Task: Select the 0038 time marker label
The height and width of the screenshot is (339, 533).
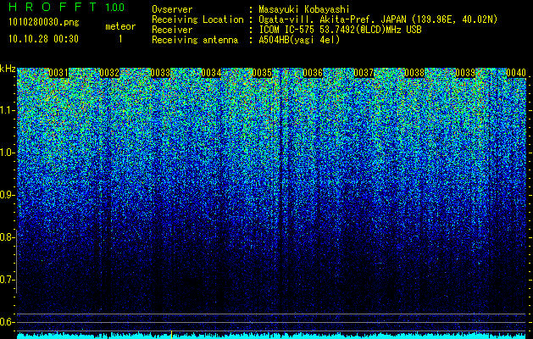Action: pos(414,73)
